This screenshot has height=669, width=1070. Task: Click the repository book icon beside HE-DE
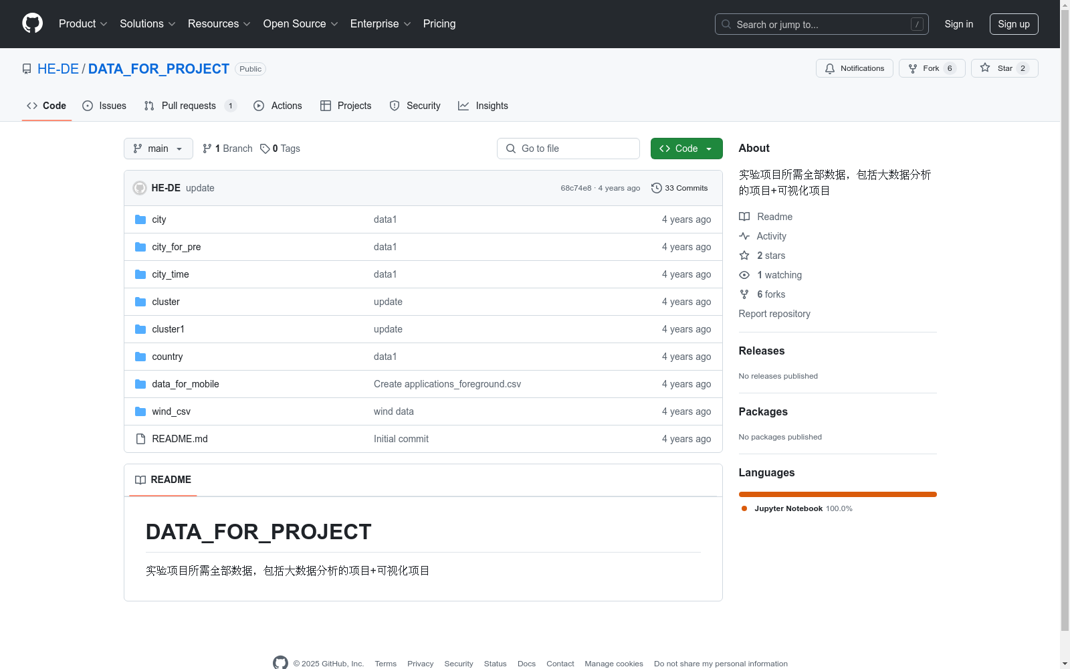coord(27,69)
